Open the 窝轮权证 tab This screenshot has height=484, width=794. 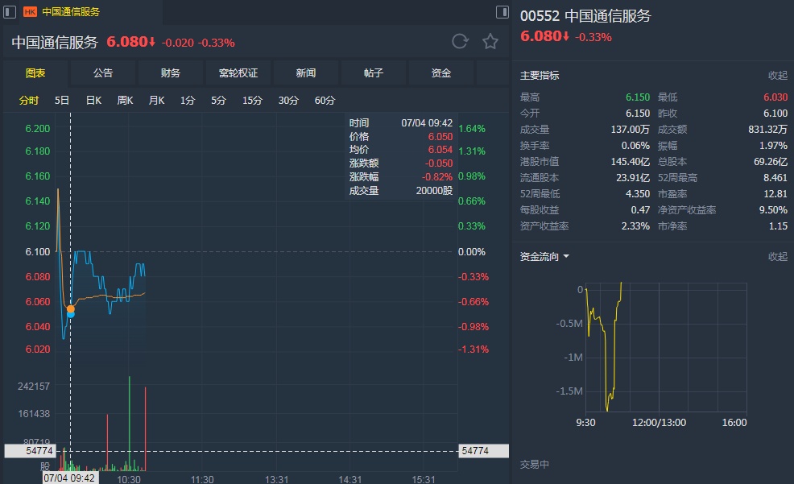click(x=238, y=73)
